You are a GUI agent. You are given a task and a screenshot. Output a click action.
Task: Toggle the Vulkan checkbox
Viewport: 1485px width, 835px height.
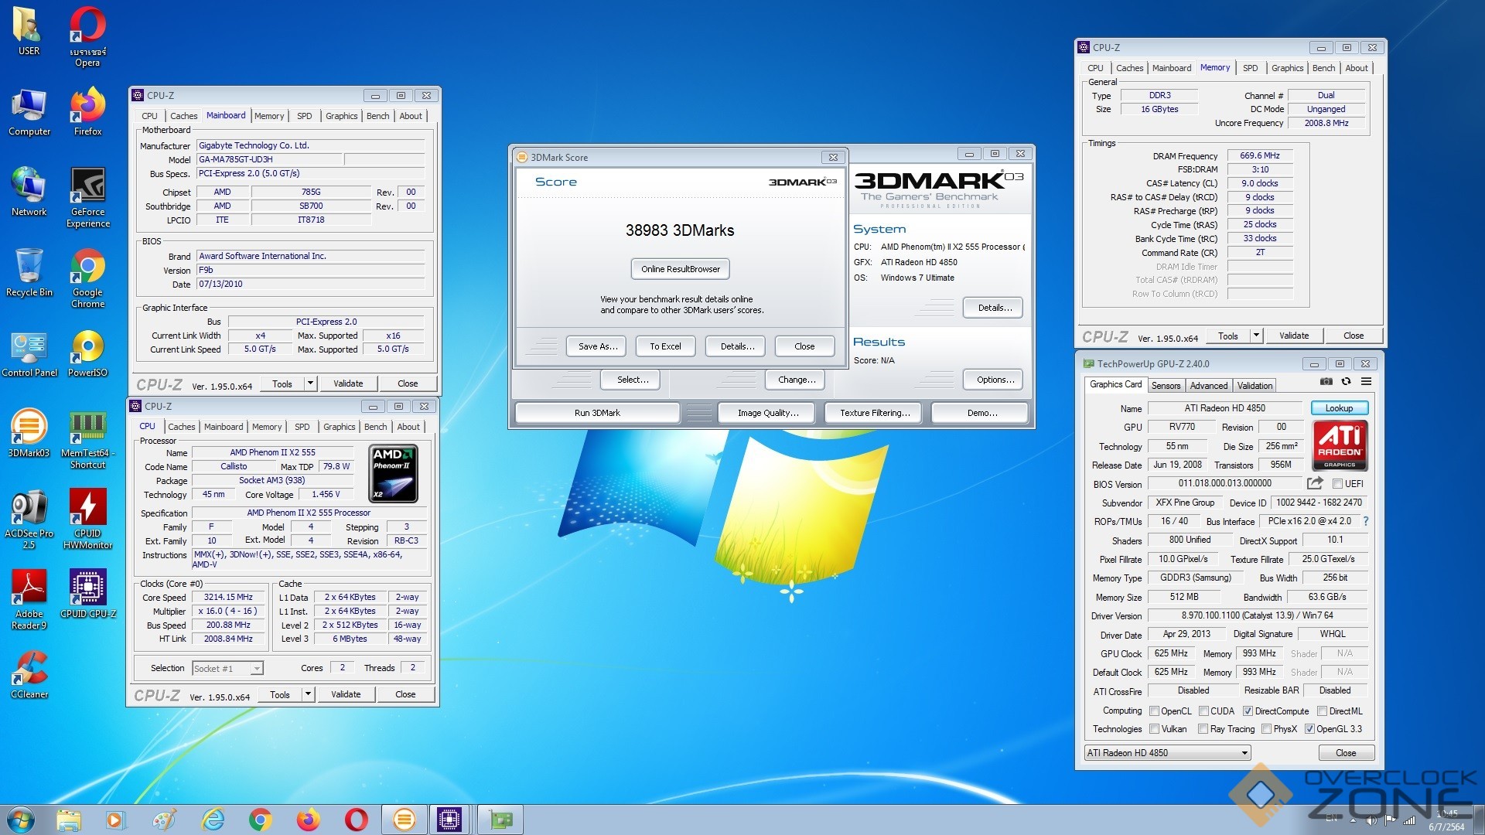[x=1154, y=729]
